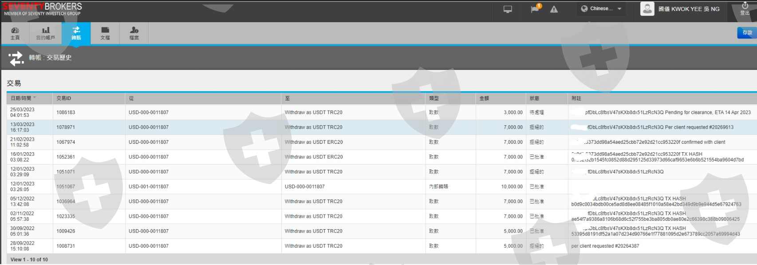757x265 pixels.
Task: Click the monitor icon in top bar
Action: point(508,9)
